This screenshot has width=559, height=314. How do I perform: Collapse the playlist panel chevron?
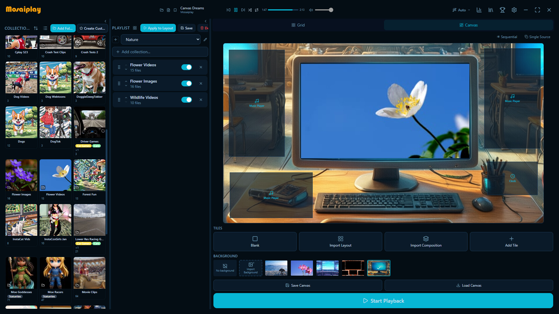pos(206,21)
